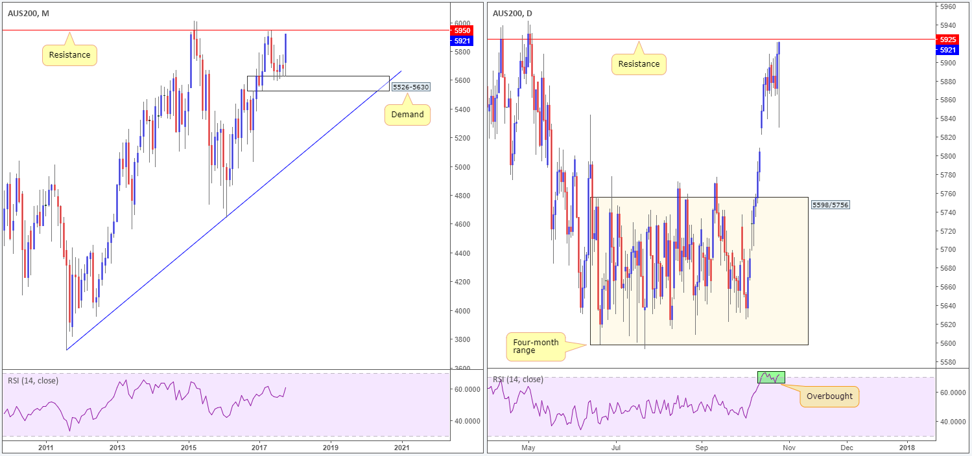The width and height of the screenshot is (972, 456).
Task: Click RSI (14, close) label on monthly chart
Action: (33, 380)
